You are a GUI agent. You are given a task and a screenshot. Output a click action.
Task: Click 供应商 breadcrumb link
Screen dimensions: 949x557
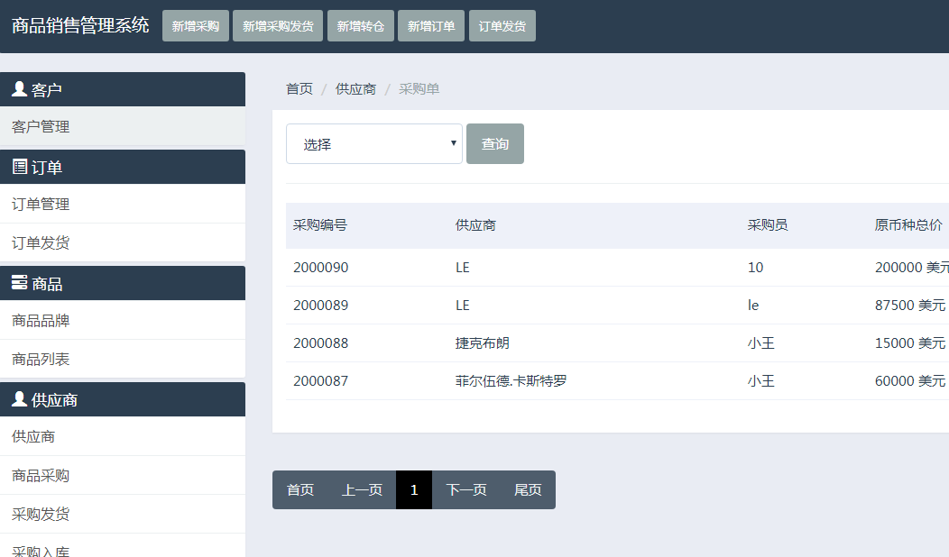coord(355,89)
